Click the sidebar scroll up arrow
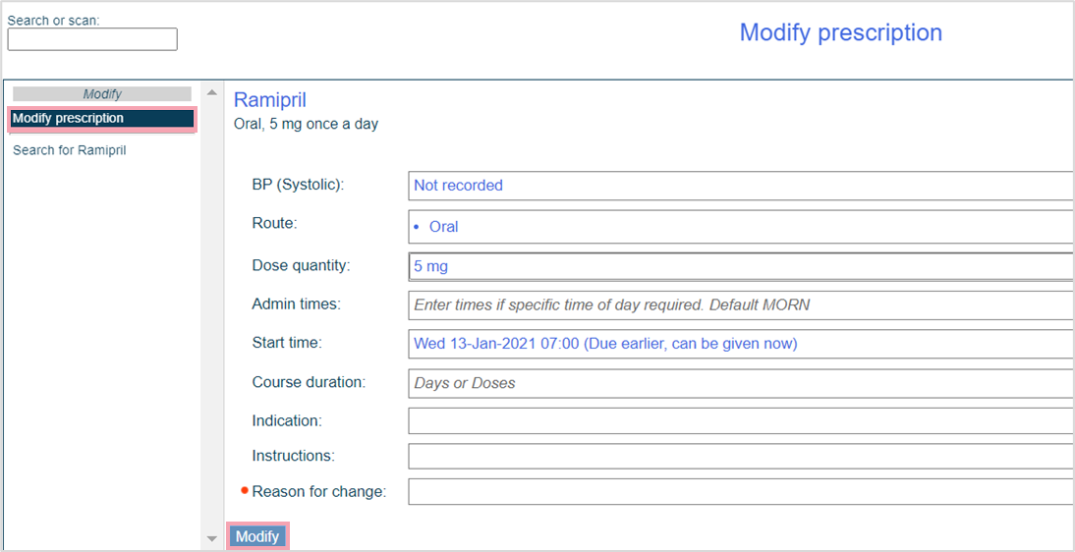The width and height of the screenshot is (1075, 552). (x=212, y=92)
